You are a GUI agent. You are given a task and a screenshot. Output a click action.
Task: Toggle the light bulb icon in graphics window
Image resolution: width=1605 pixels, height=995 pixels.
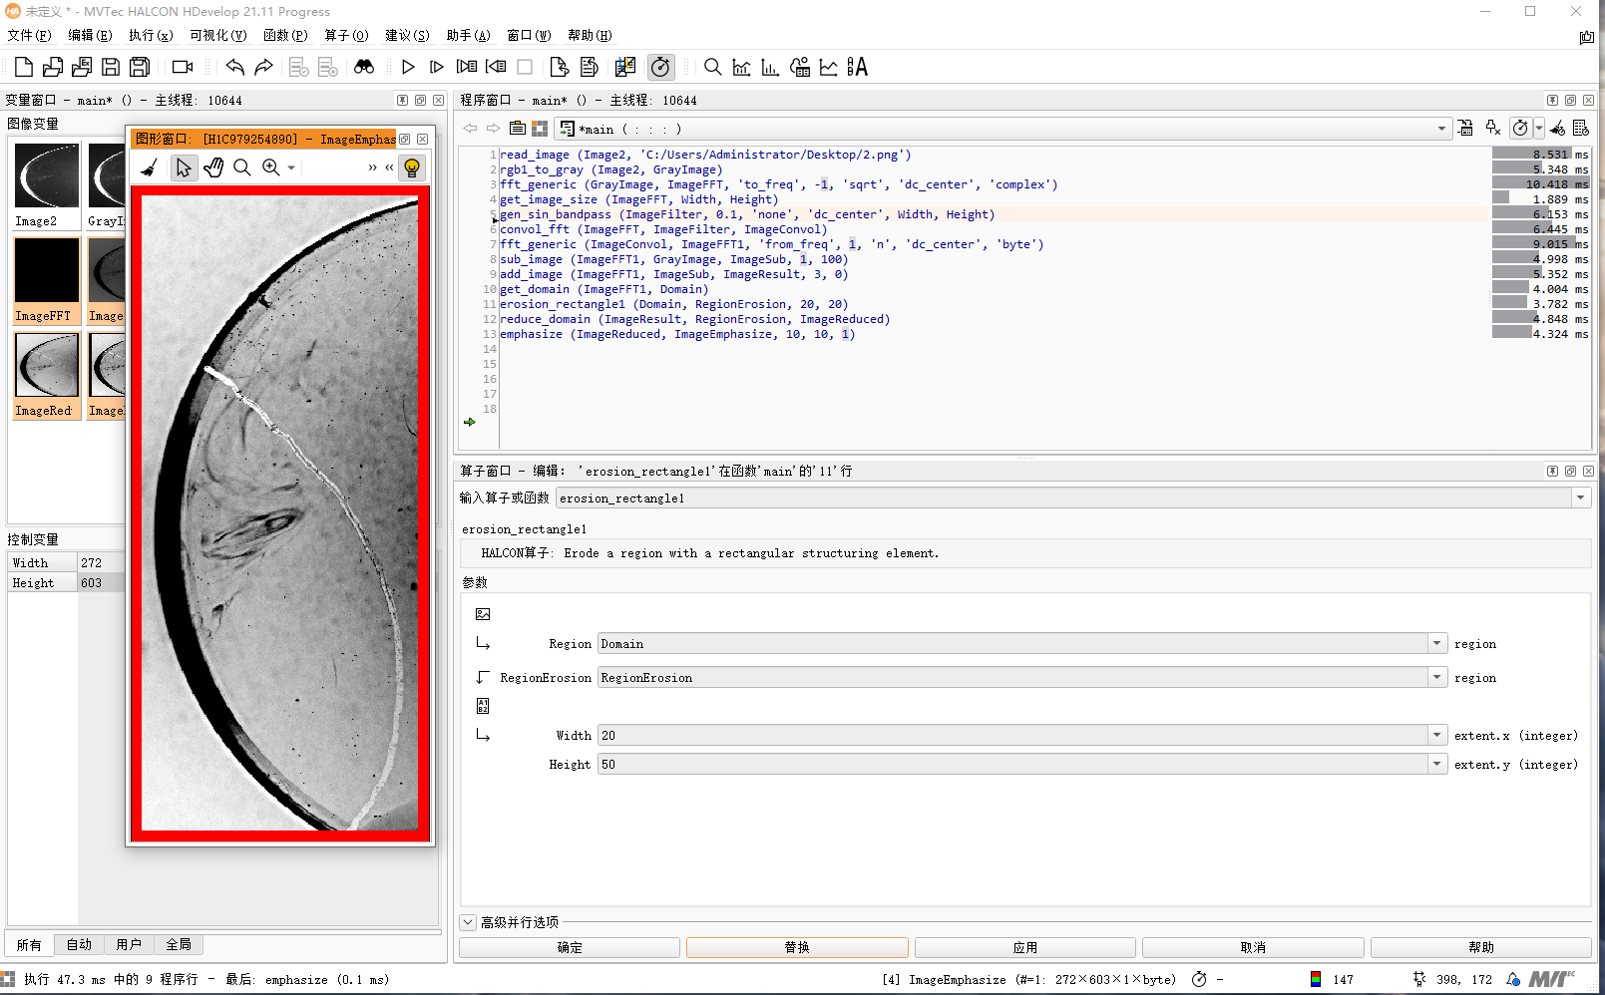412,167
